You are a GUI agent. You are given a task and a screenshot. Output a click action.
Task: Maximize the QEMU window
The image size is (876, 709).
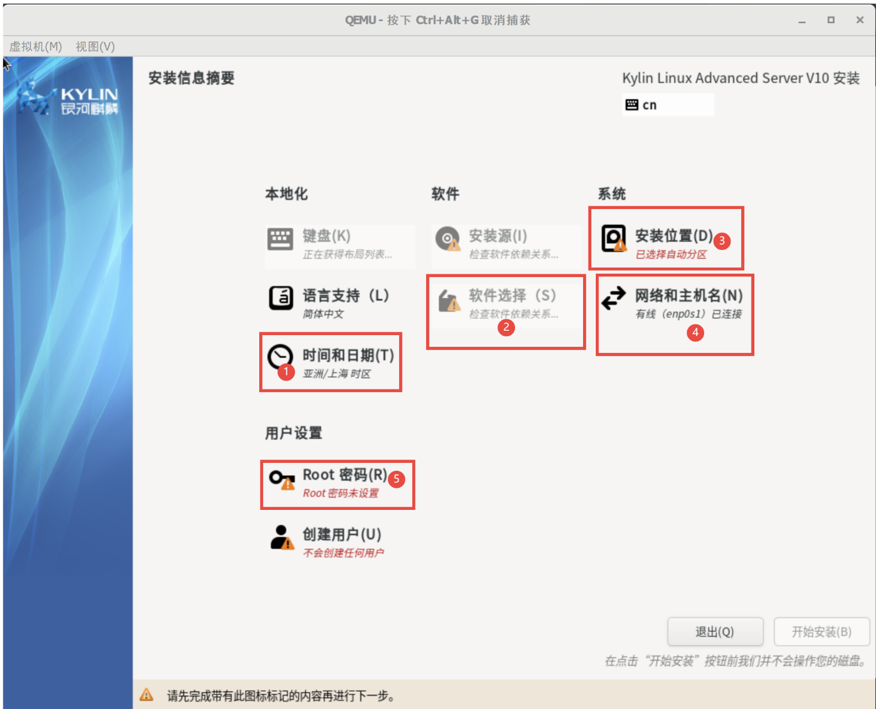(x=831, y=20)
